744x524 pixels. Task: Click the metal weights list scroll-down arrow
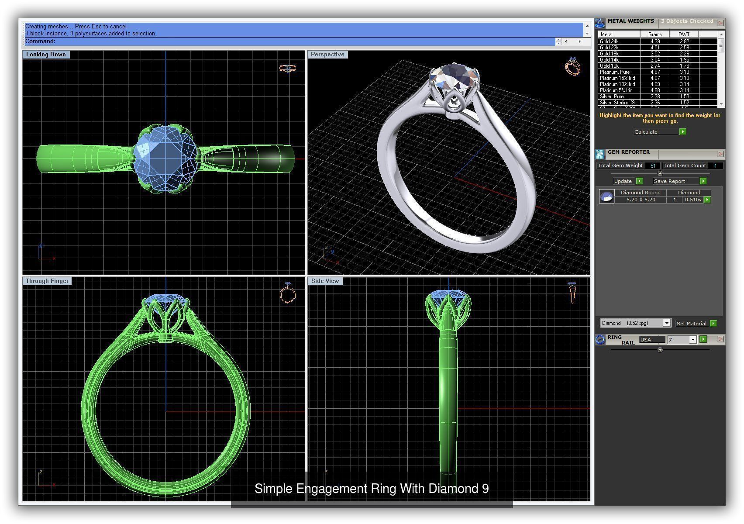(x=721, y=104)
